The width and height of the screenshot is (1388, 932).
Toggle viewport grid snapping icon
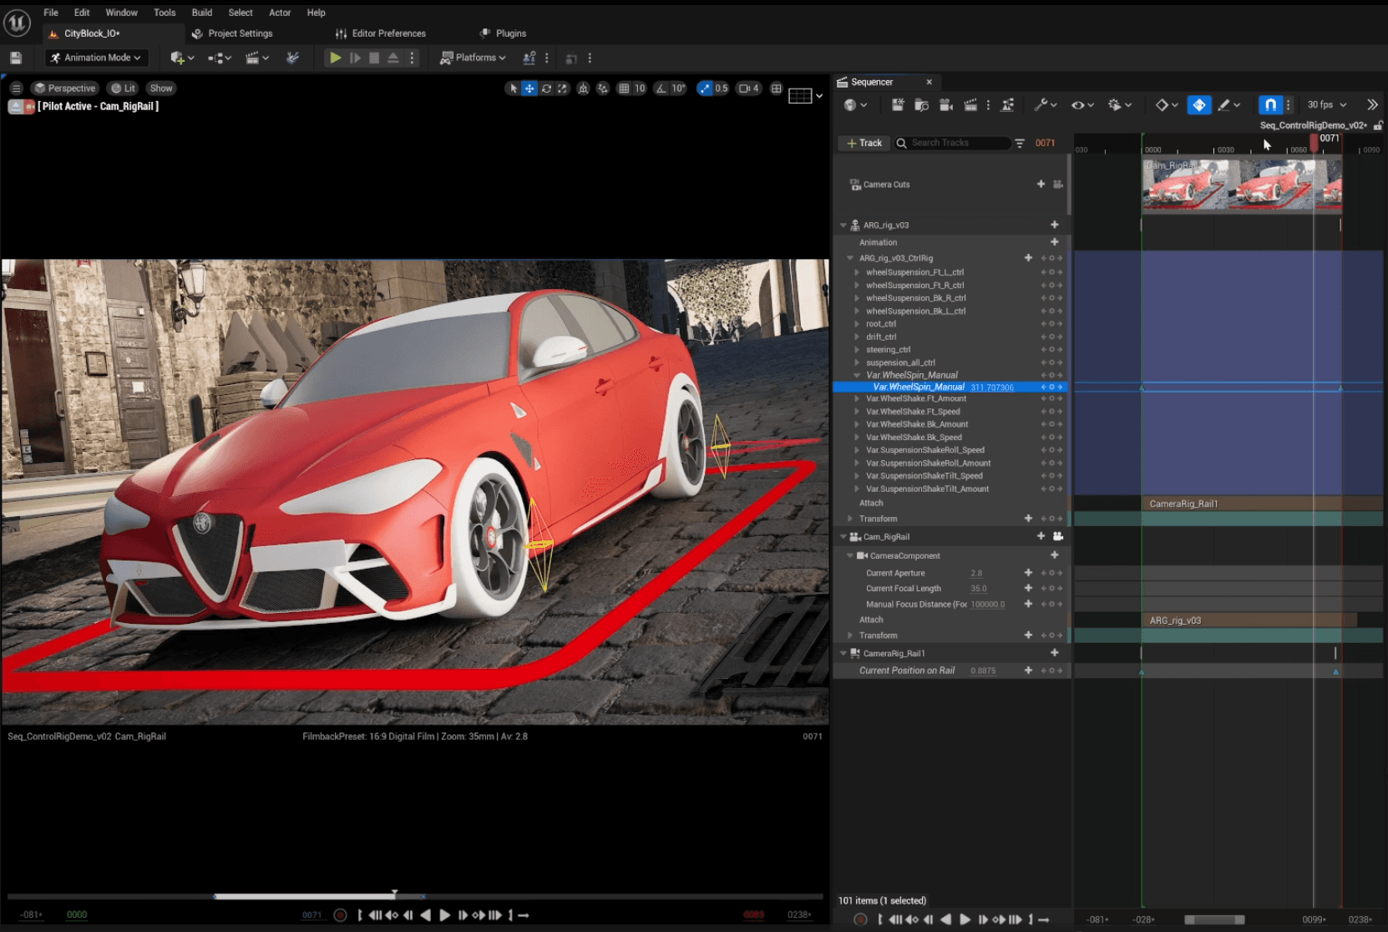point(624,89)
